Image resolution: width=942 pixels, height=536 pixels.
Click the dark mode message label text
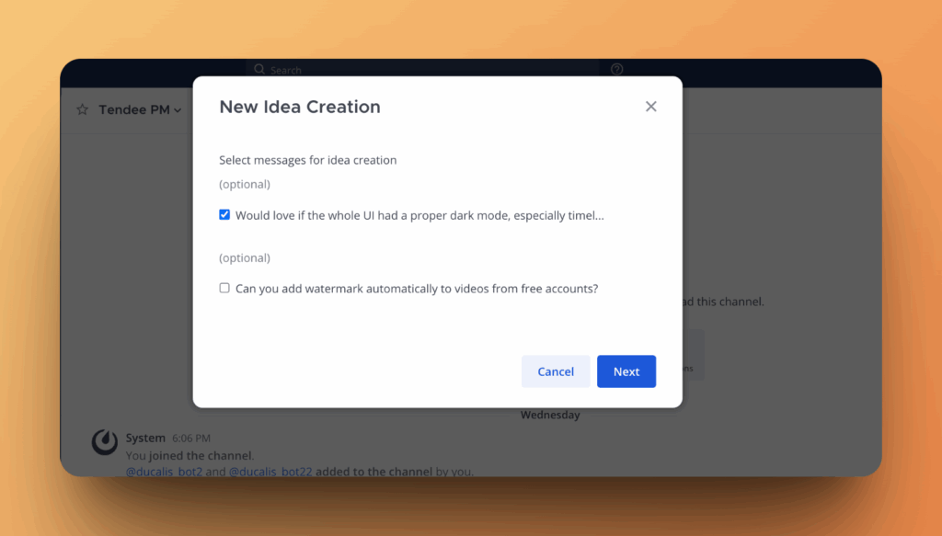click(419, 215)
